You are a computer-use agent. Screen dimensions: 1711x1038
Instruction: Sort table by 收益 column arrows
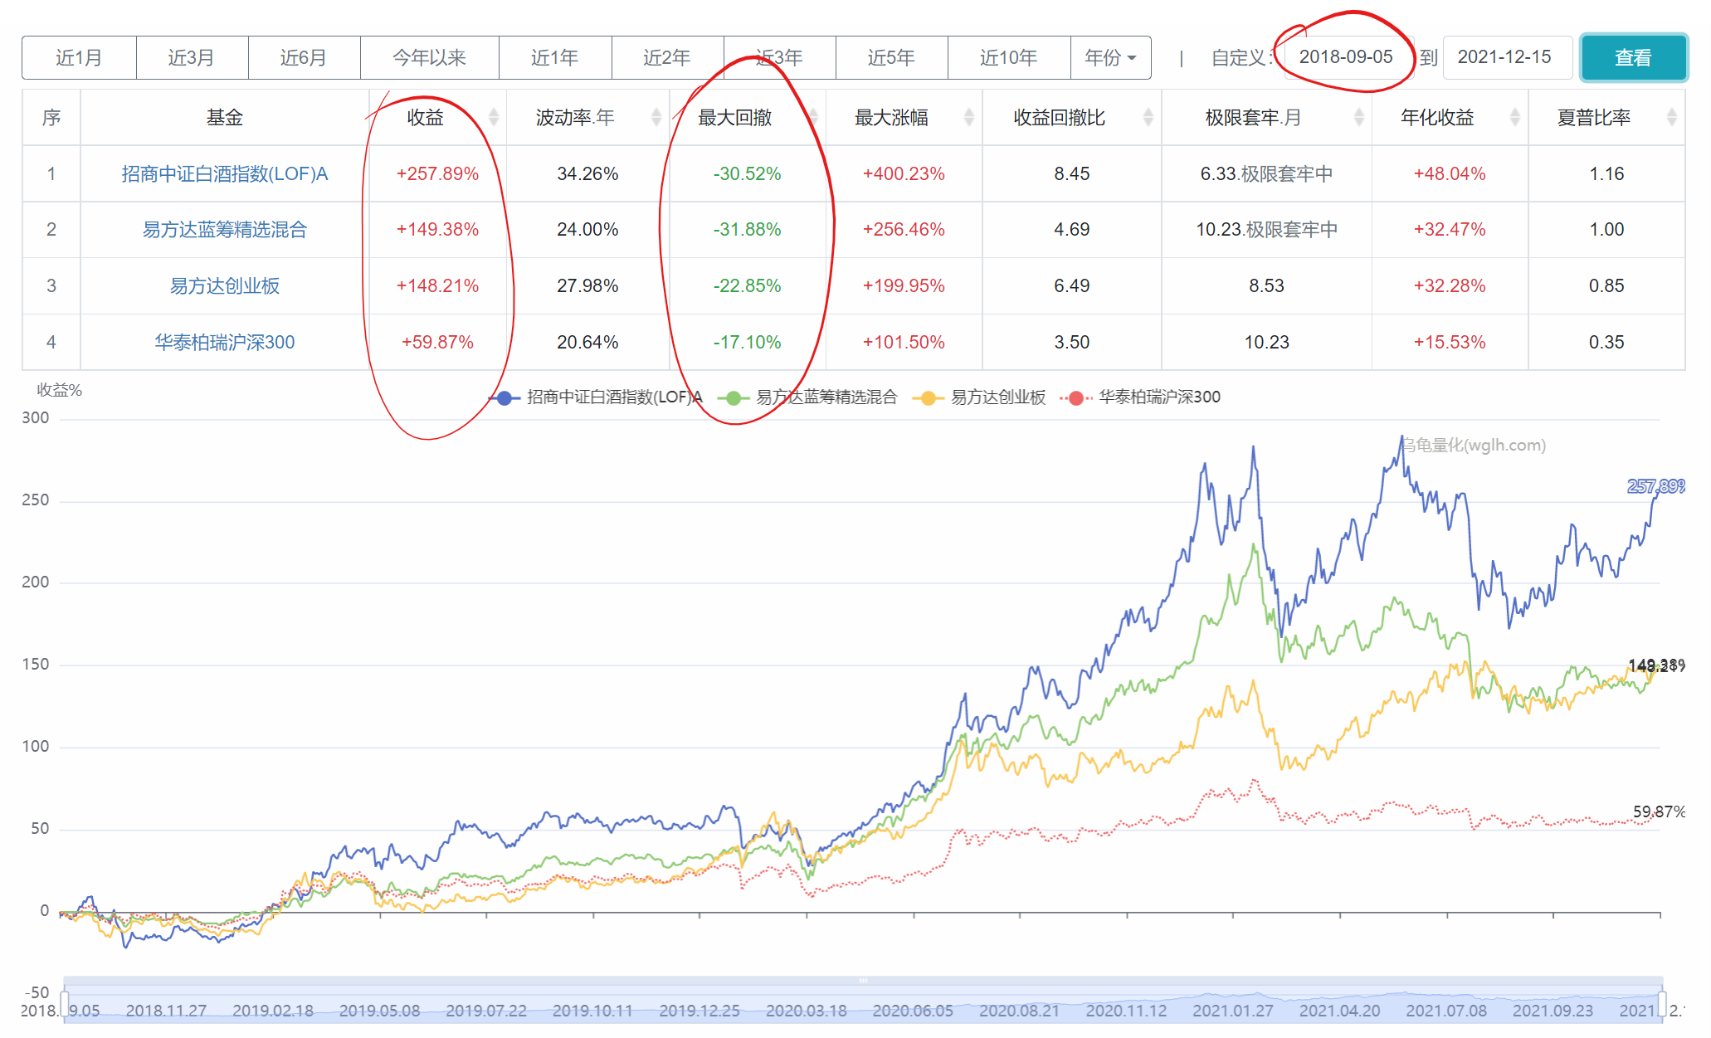pos(494,118)
